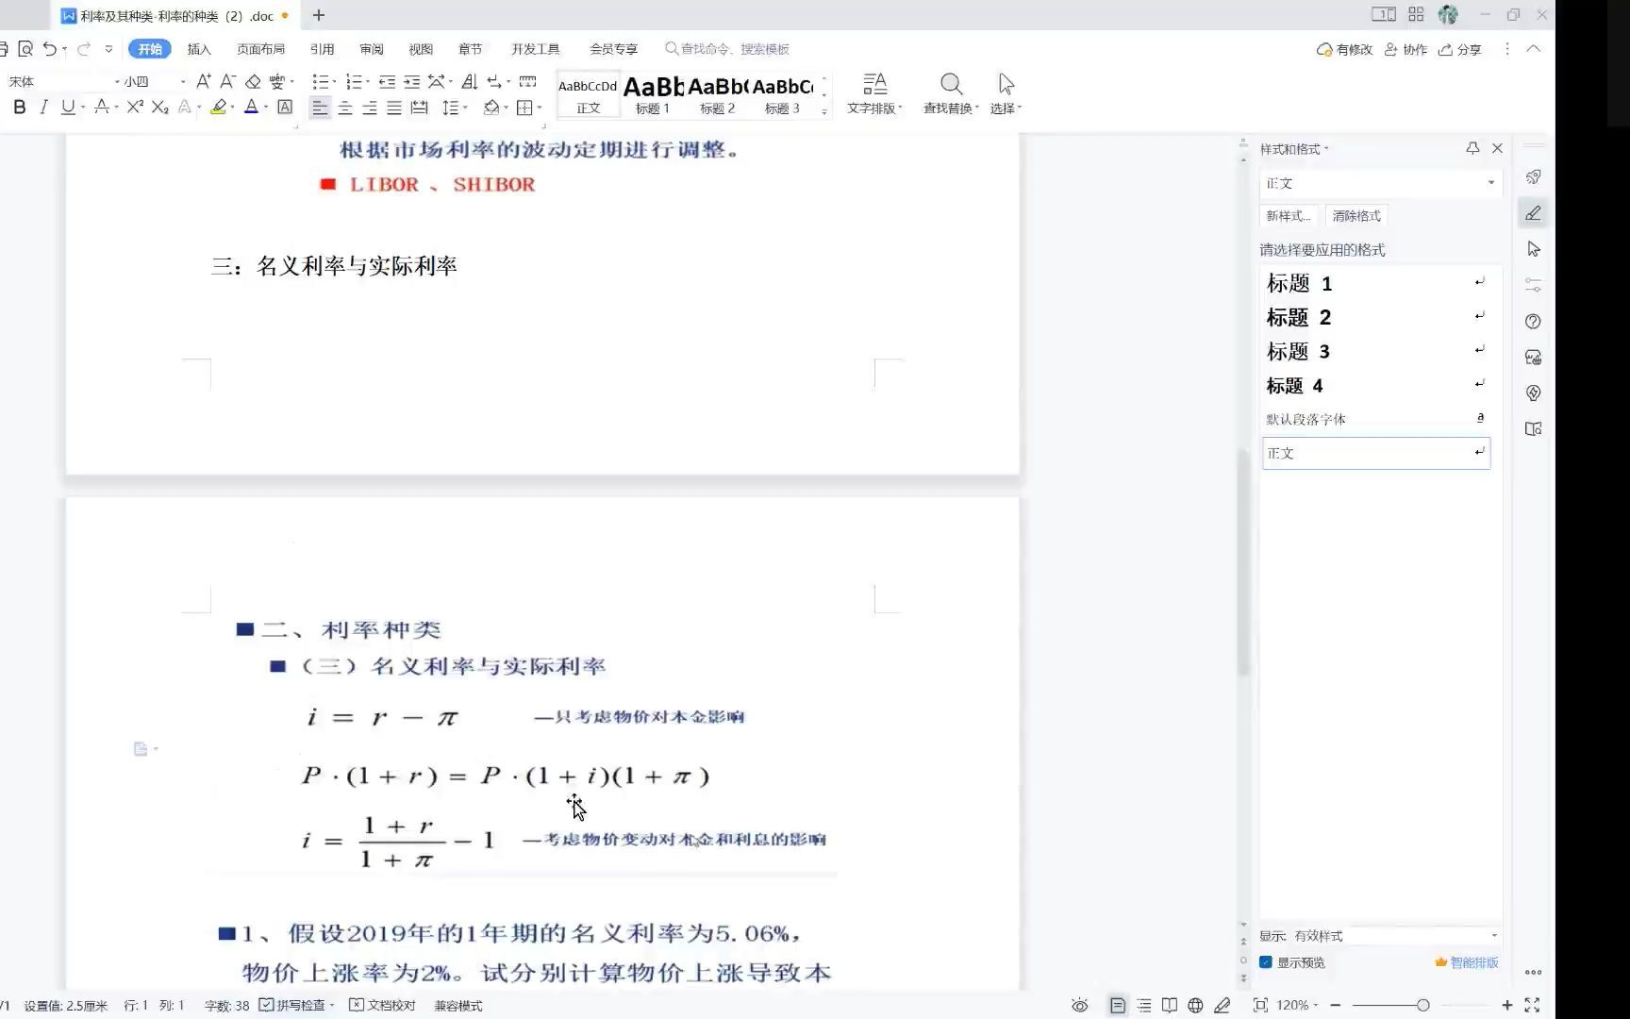Open zoom level 120% dropdown
The width and height of the screenshot is (1630, 1019).
tap(1297, 1006)
